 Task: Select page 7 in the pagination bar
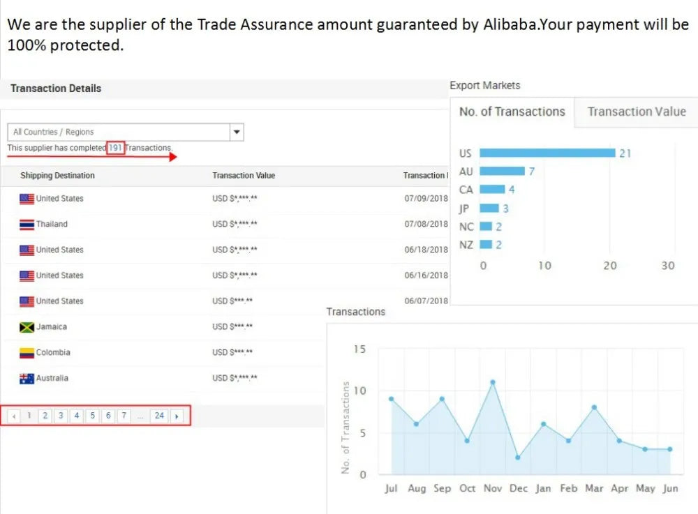point(124,416)
